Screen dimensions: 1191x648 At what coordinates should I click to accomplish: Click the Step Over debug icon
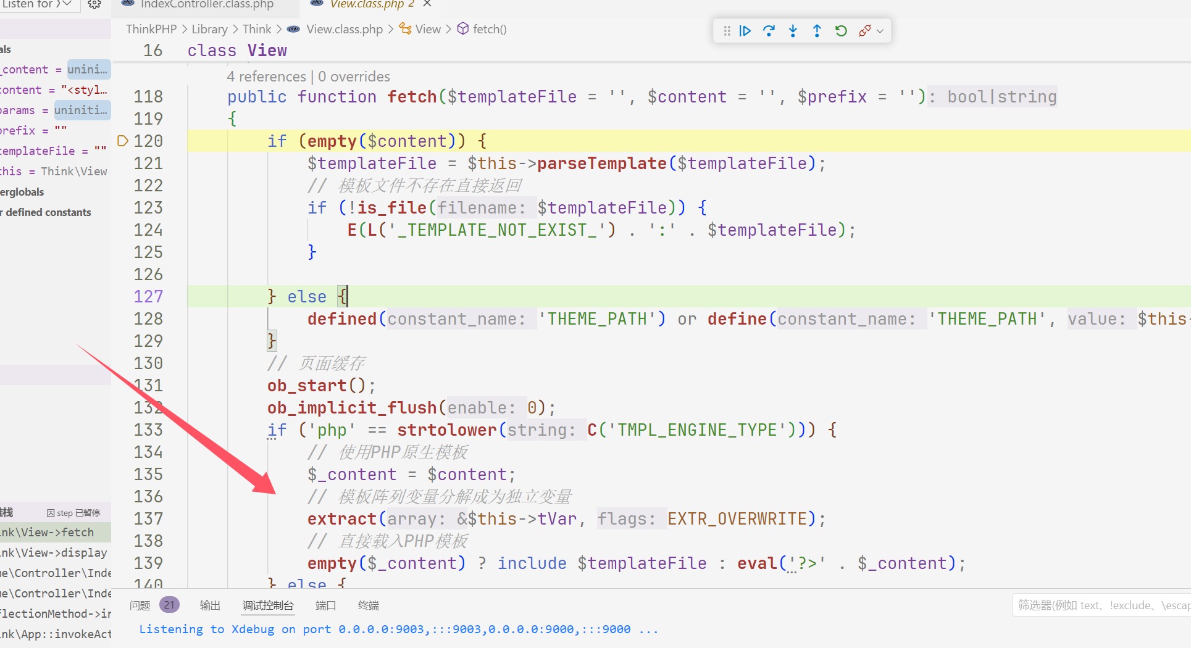pyautogui.click(x=769, y=31)
